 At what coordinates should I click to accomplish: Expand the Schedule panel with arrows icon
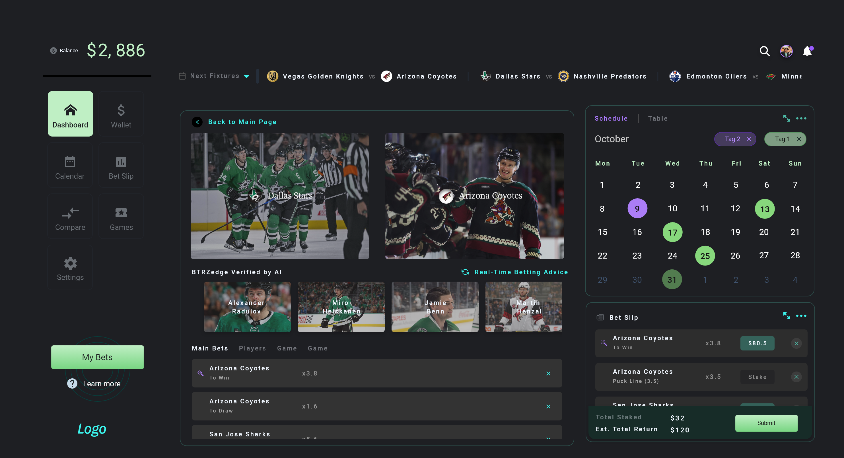click(x=786, y=118)
